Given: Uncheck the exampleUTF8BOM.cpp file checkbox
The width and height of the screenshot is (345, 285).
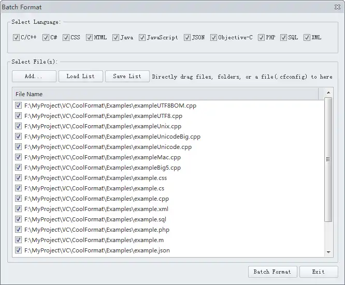Looking at the screenshot, I should [x=18, y=105].
